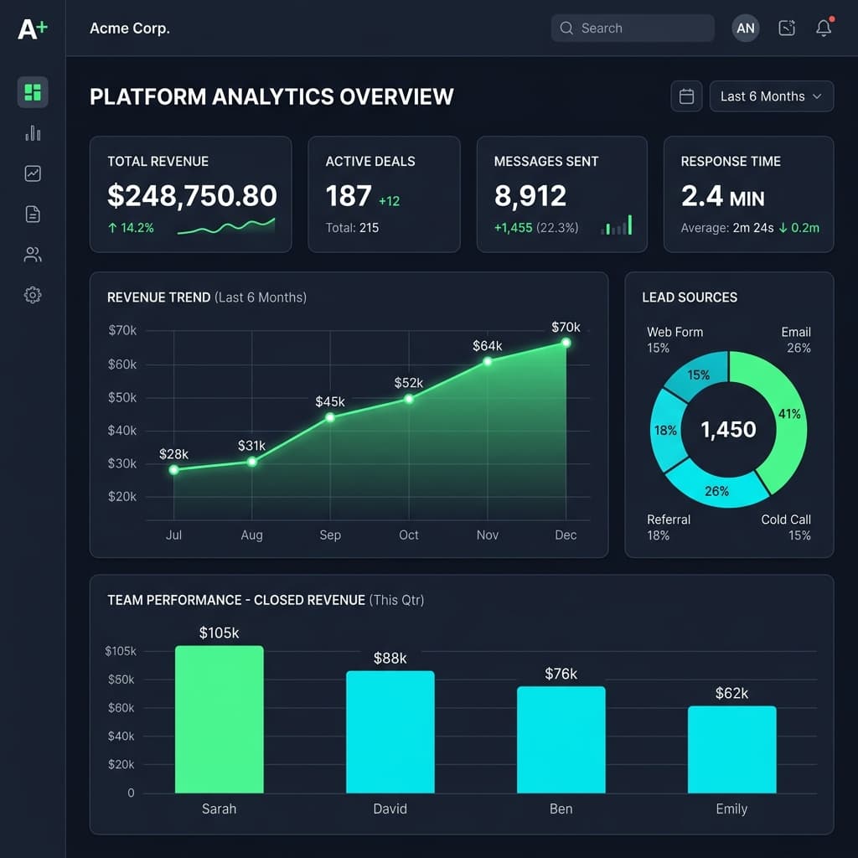The width and height of the screenshot is (858, 858).
Task: Click the Ben name label
Action: click(x=561, y=809)
